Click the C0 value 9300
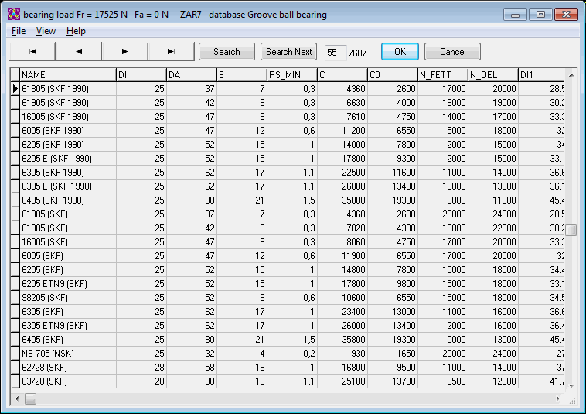This screenshot has width=586, height=414. coord(406,159)
